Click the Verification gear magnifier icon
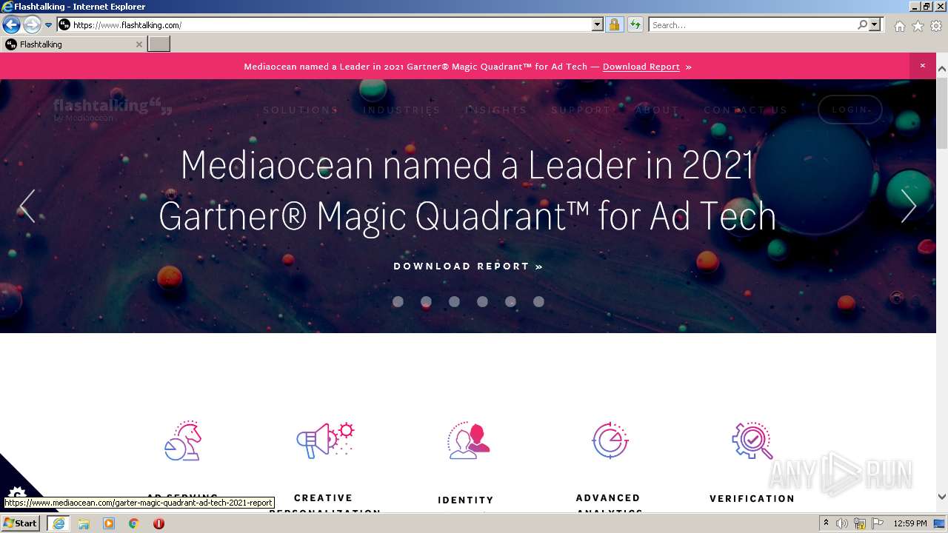Image resolution: width=948 pixels, height=533 pixels. click(x=752, y=440)
